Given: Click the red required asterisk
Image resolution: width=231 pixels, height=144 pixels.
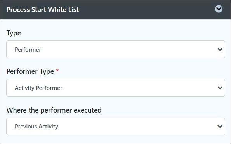Looking at the screenshot, I should 57,71.
